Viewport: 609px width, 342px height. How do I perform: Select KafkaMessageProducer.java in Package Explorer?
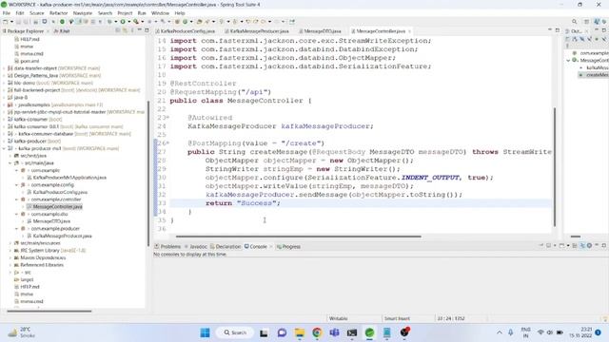pyautogui.click(x=62, y=236)
